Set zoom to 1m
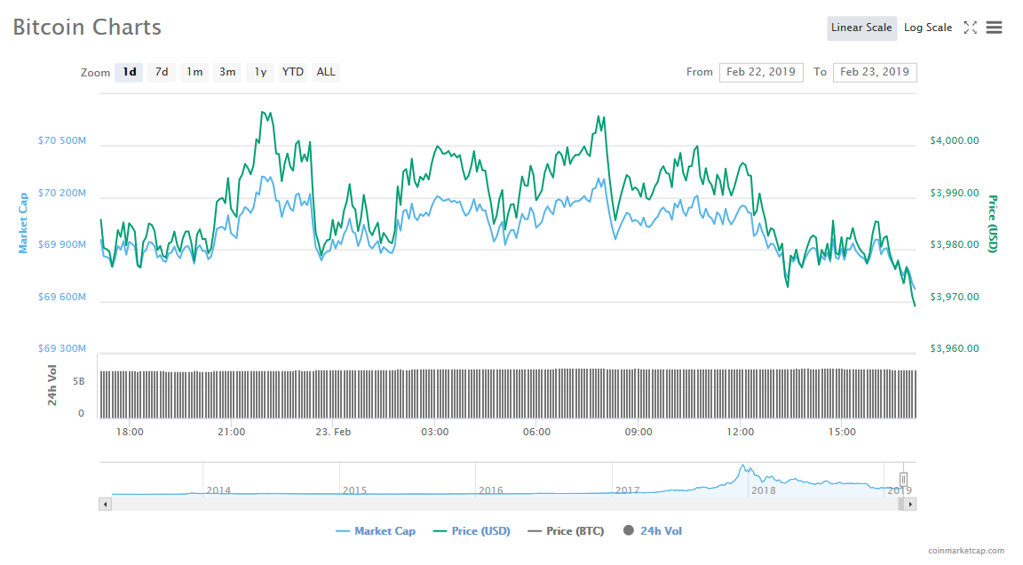Screen dimensions: 1023x565 pyautogui.click(x=194, y=72)
